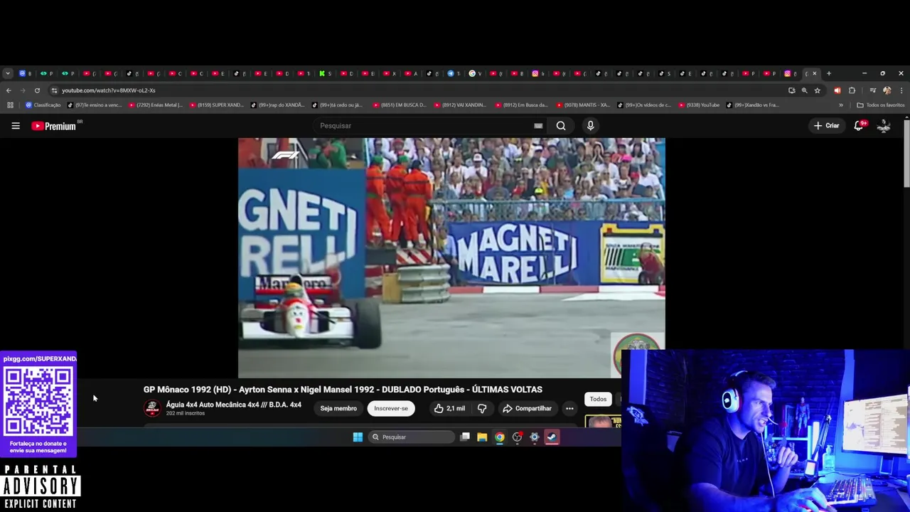Image resolution: width=910 pixels, height=512 pixels.
Task: Open more actions three-dot menu under video
Action: click(x=569, y=408)
